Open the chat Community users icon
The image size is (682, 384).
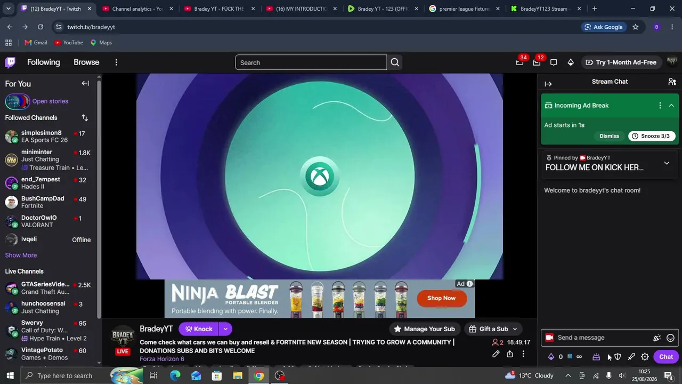(x=672, y=82)
